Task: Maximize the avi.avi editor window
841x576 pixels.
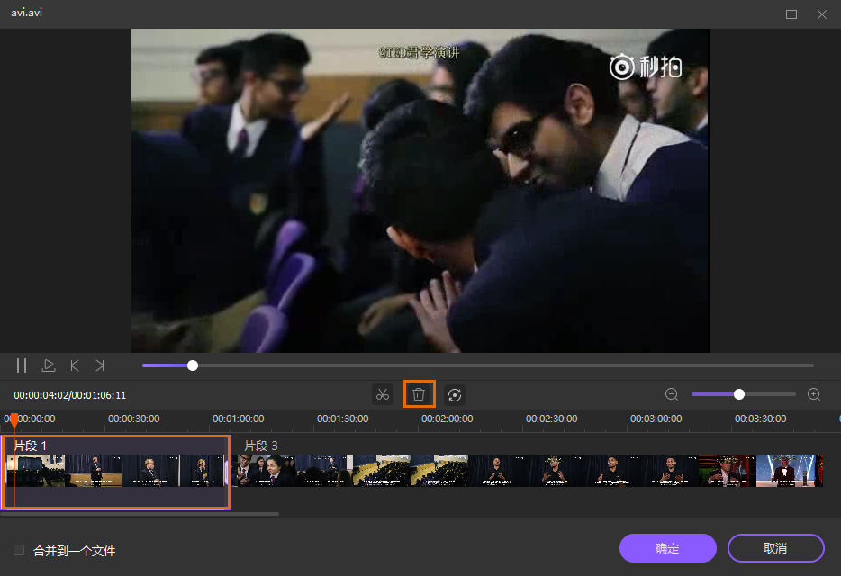Action: (791, 14)
